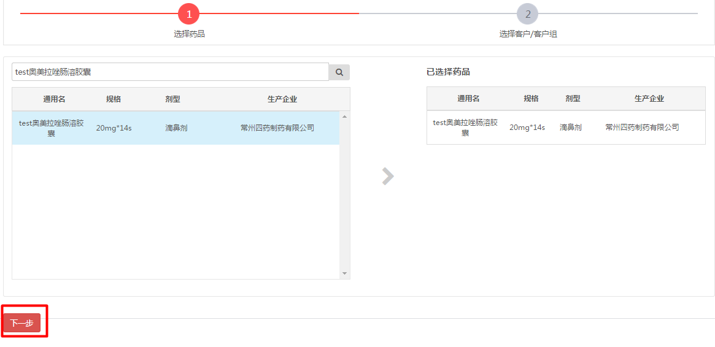Click the drug name in 已选择药品 table
The image size is (715, 347).
(465, 127)
